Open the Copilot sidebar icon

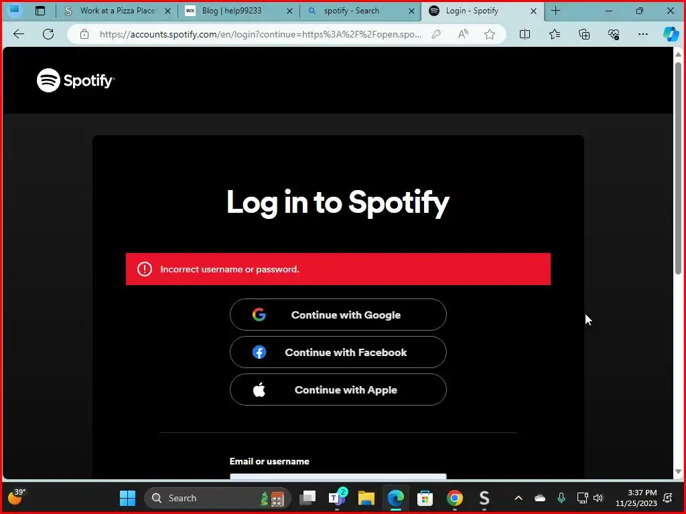tap(671, 34)
